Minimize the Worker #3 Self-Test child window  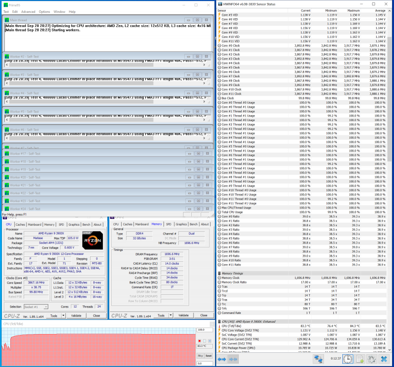coord(189,75)
